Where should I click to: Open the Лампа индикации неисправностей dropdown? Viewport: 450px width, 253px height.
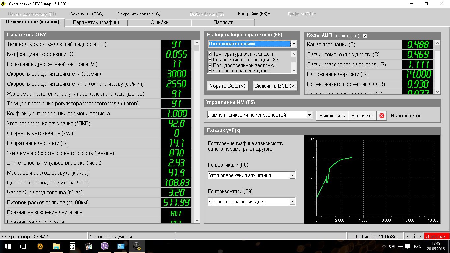click(x=309, y=115)
